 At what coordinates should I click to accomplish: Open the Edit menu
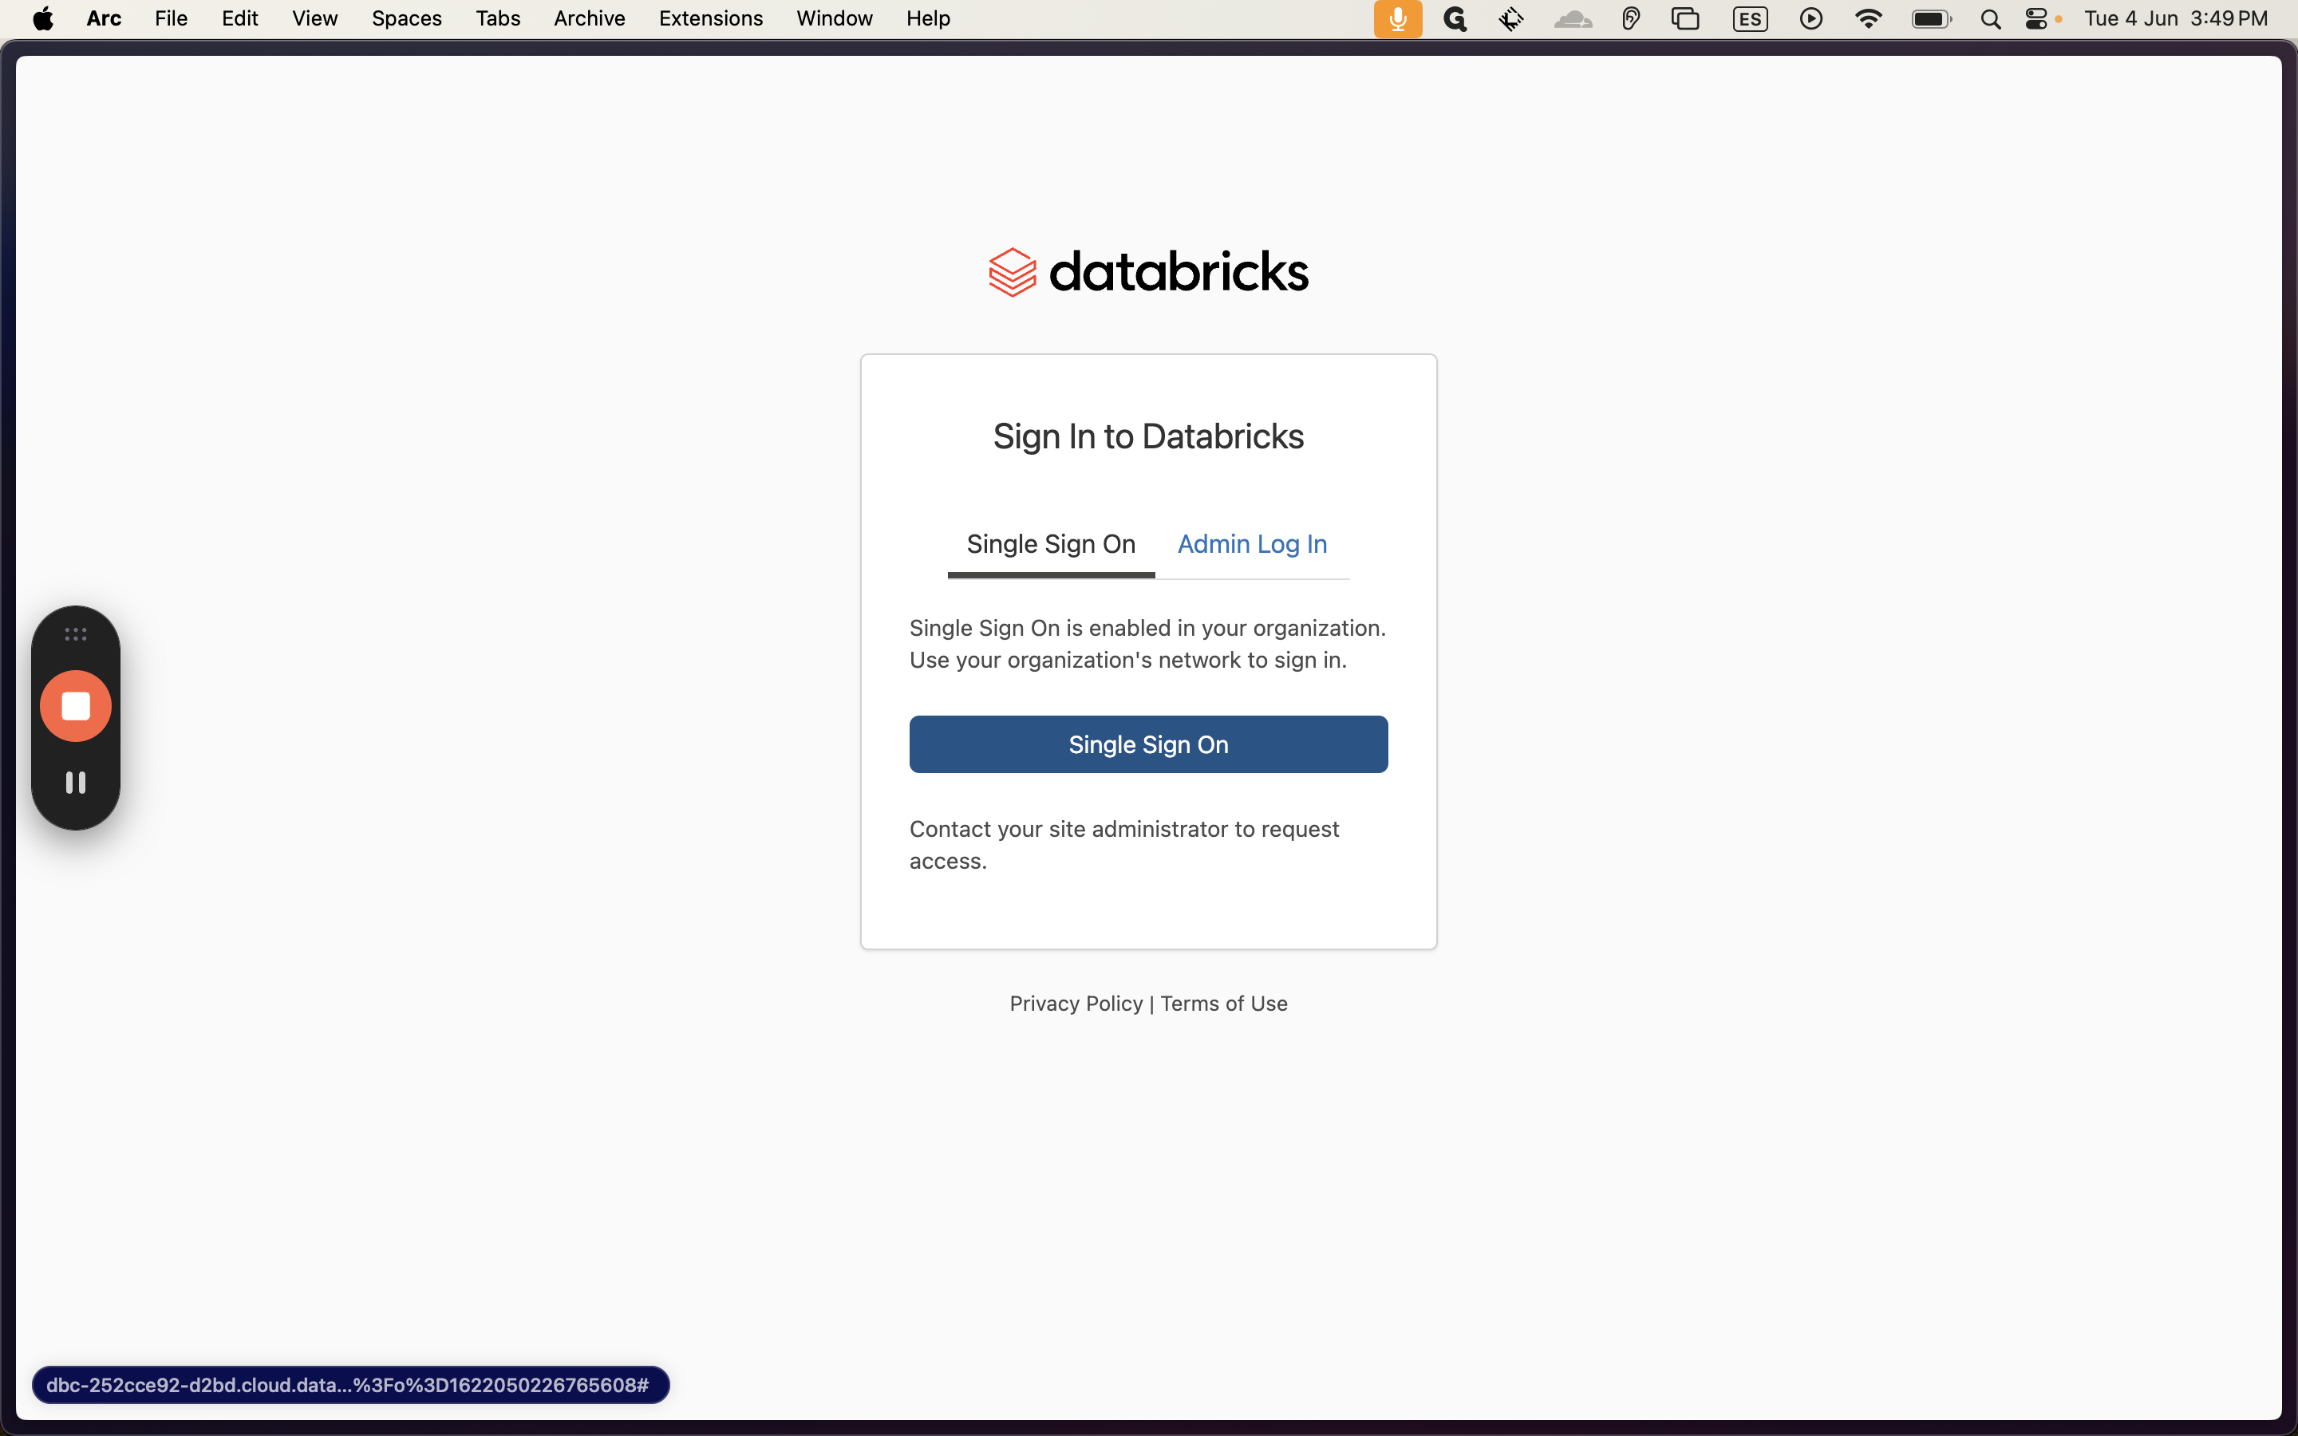pyautogui.click(x=239, y=18)
